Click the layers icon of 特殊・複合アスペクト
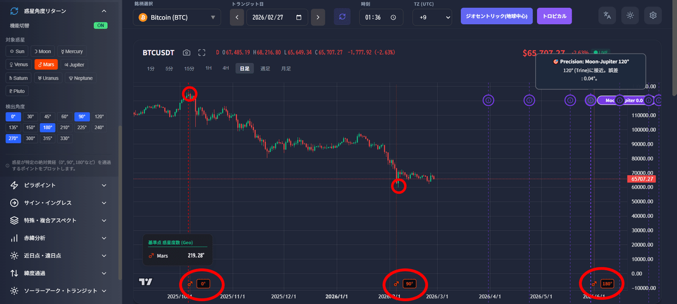677x304 pixels. point(14,220)
